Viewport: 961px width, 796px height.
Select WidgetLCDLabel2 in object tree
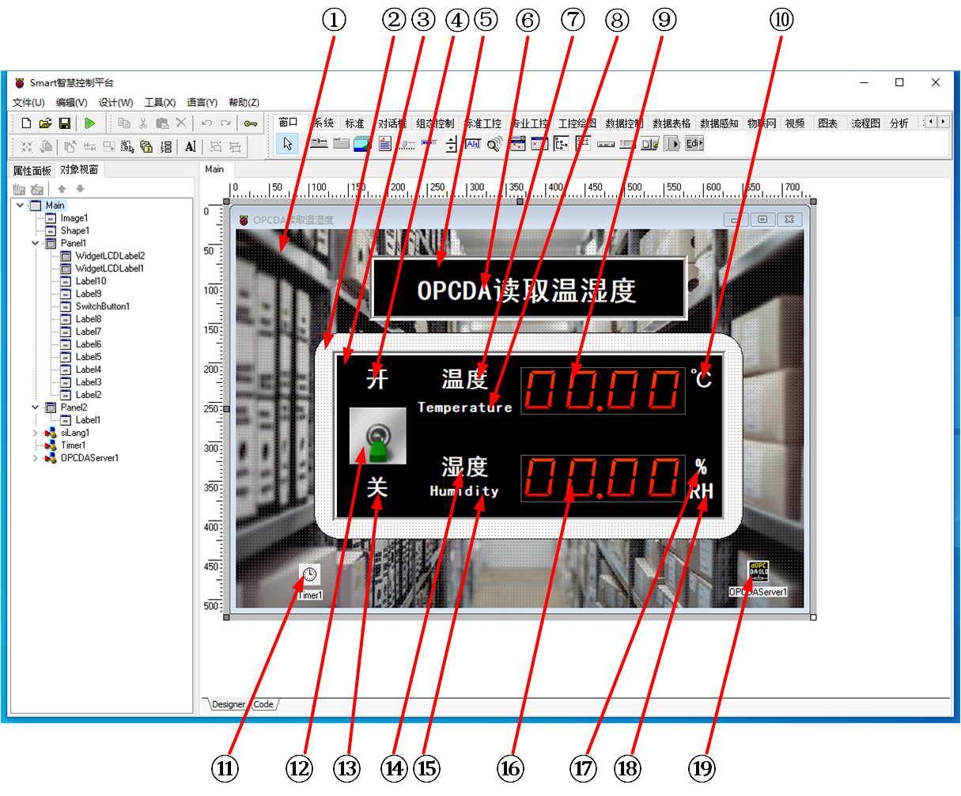point(110,256)
